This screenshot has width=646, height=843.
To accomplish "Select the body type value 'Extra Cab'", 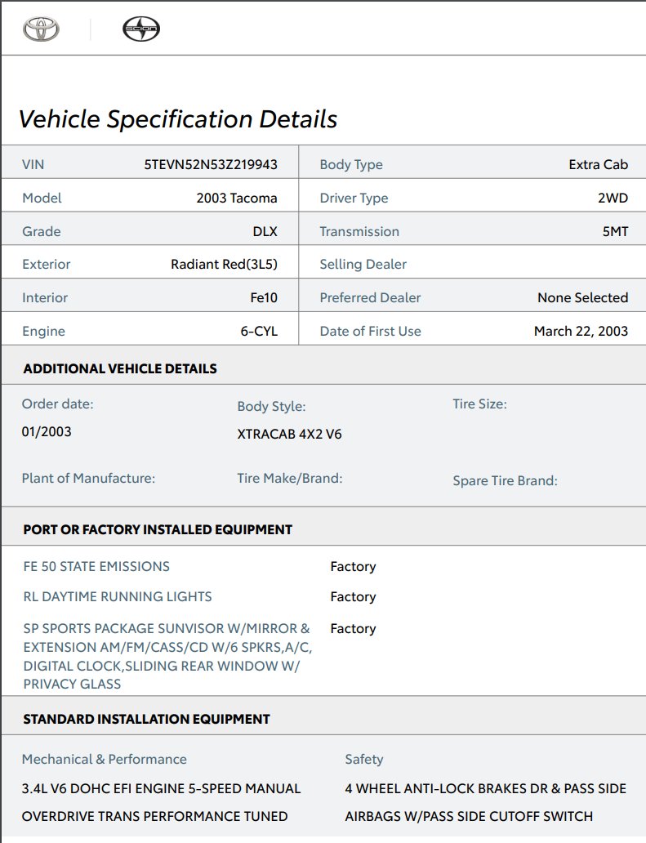I will pos(598,164).
